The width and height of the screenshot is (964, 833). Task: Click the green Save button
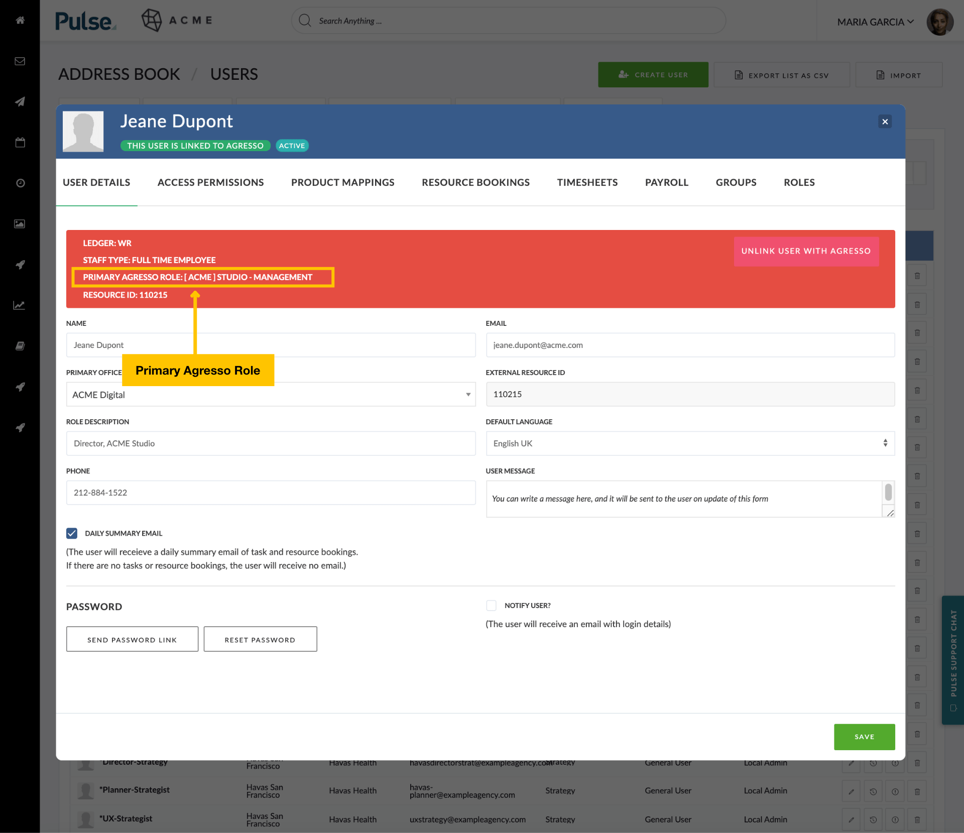point(864,737)
